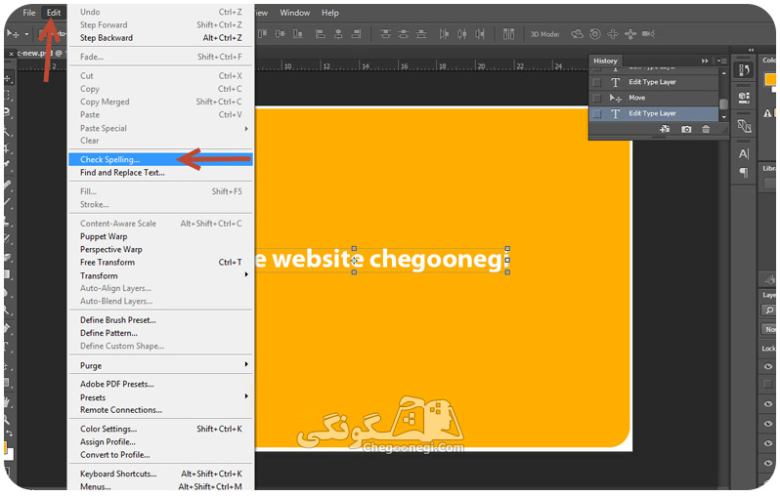Toggle the checkbox beside the Move history state

(597, 98)
